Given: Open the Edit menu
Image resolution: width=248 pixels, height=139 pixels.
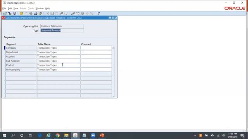Looking at the screenshot, I should [10, 8].
